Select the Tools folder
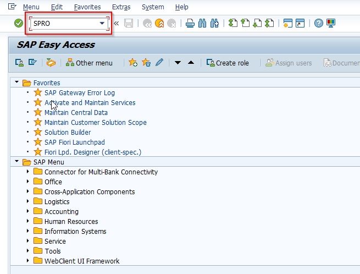The height and width of the screenshot is (274, 360). 53,251
